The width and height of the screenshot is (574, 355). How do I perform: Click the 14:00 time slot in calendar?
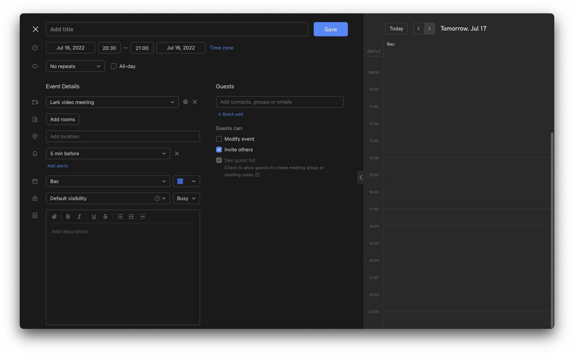click(x=468, y=166)
